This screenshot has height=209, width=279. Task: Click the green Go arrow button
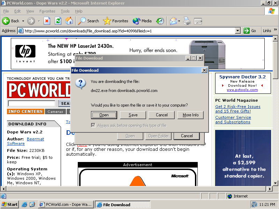[247, 31]
